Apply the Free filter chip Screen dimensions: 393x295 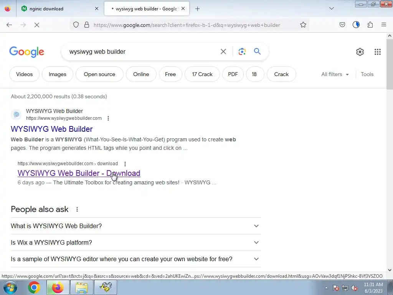[x=170, y=74]
